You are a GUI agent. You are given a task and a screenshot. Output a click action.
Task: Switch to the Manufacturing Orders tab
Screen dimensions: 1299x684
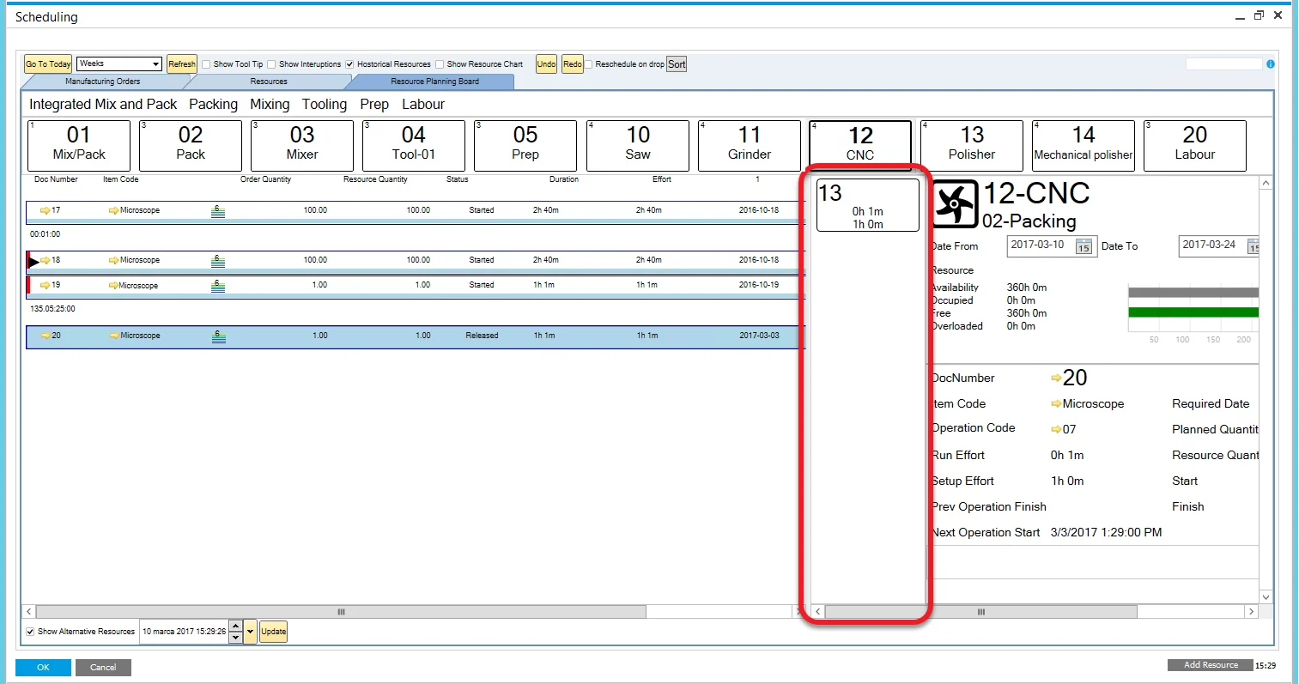click(x=102, y=82)
